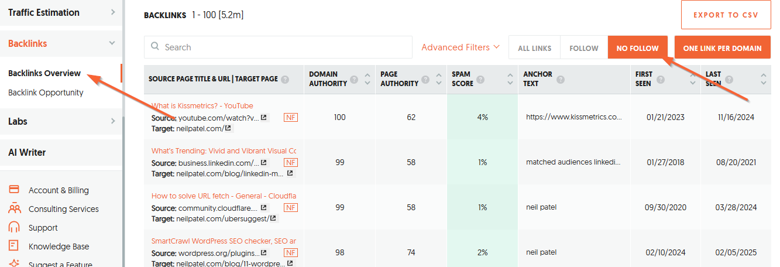Click the Knowledge Base document icon

(15, 246)
